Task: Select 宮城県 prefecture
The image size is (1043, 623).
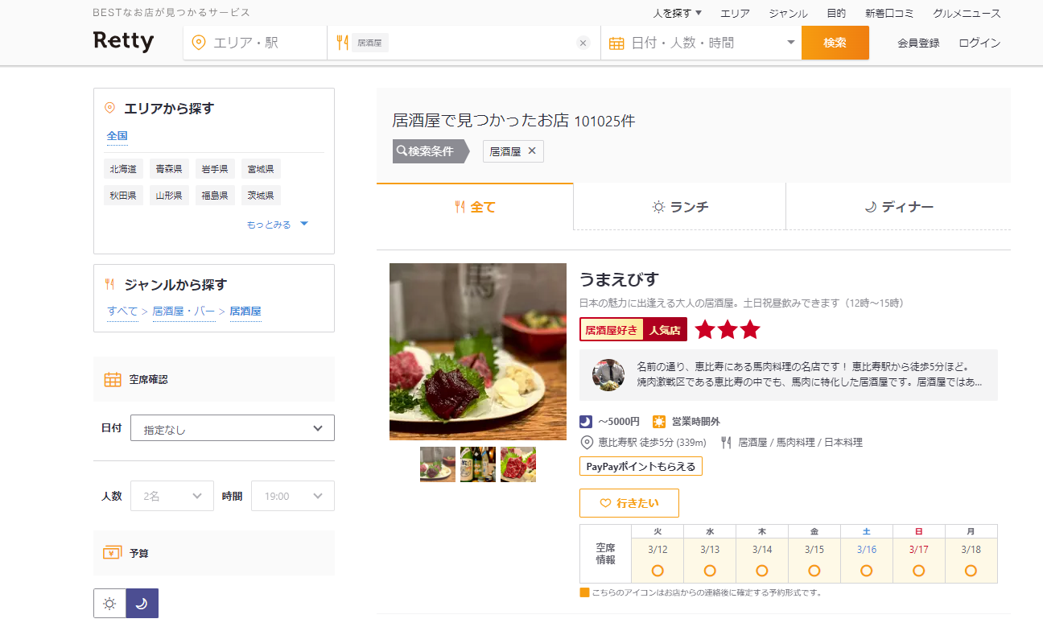Action: (261, 169)
